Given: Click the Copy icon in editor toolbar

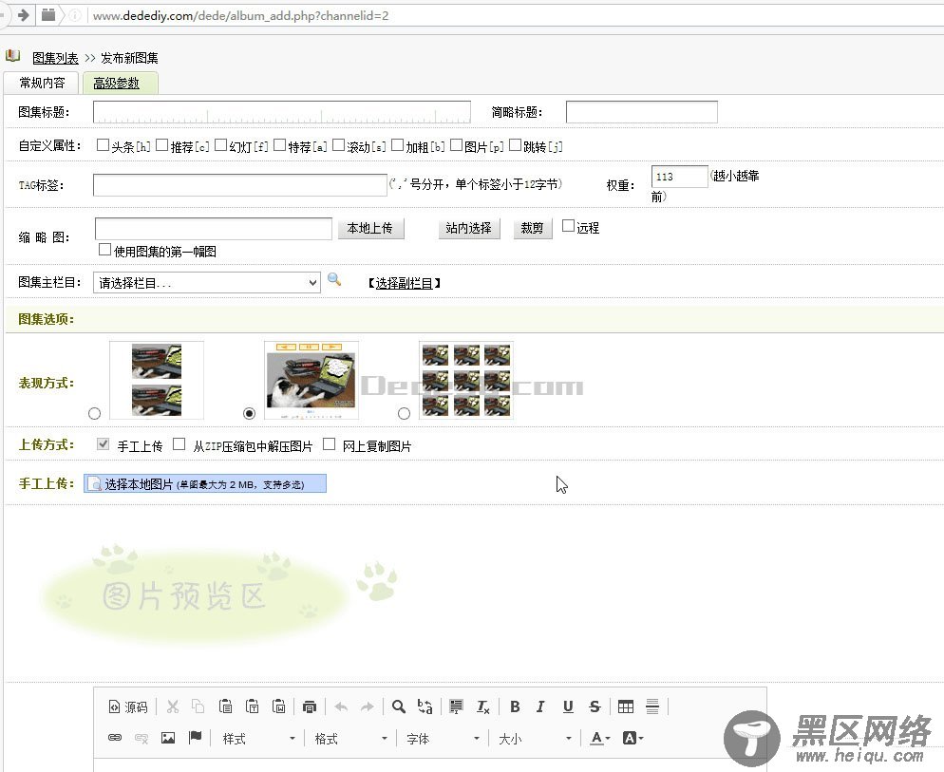Looking at the screenshot, I should (x=198, y=707).
